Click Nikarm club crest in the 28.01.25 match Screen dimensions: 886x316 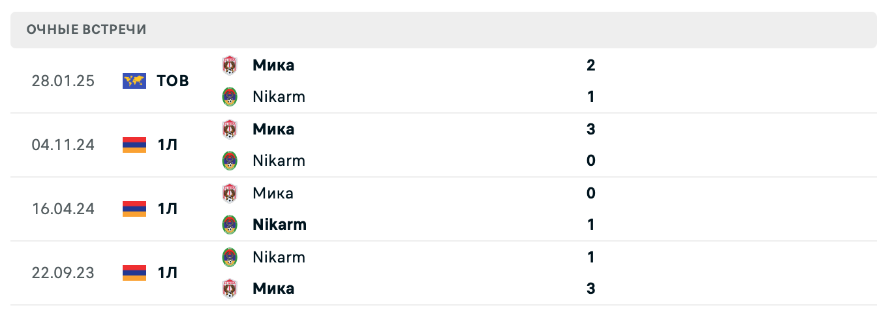click(x=229, y=97)
